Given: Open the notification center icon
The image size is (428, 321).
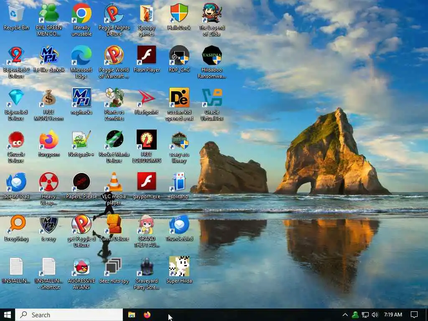Looking at the screenshot, I should 414,315.
